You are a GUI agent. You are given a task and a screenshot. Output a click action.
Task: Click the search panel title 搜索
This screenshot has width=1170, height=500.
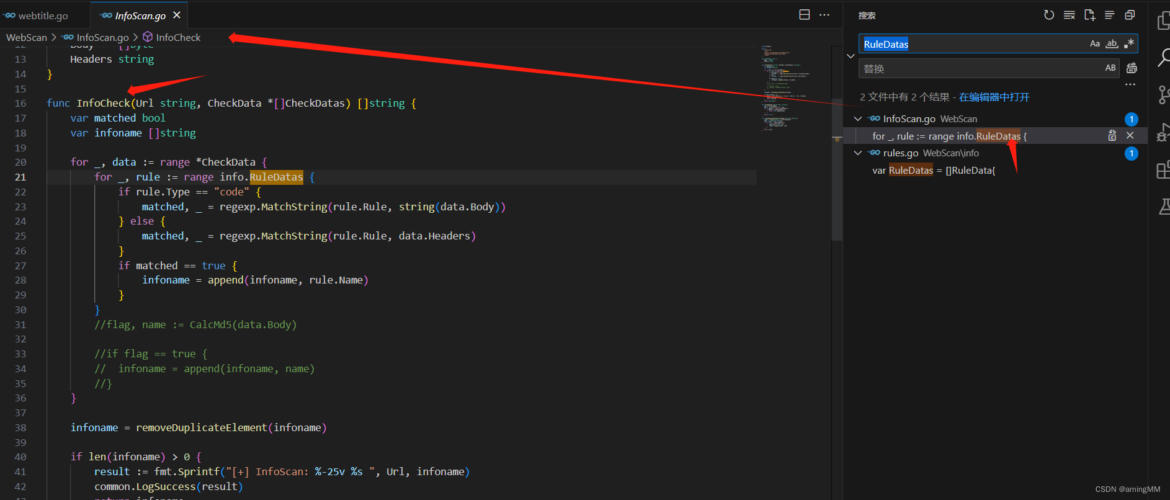[867, 16]
